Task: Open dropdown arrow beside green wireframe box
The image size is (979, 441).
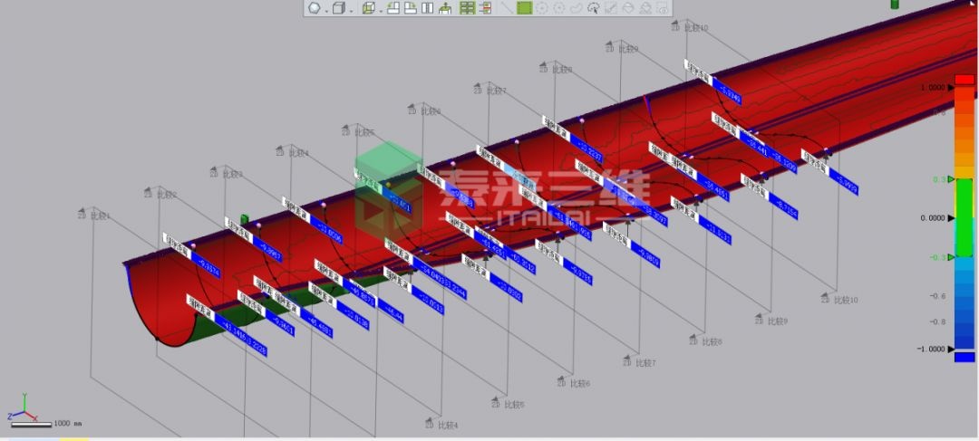Action: click(380, 9)
